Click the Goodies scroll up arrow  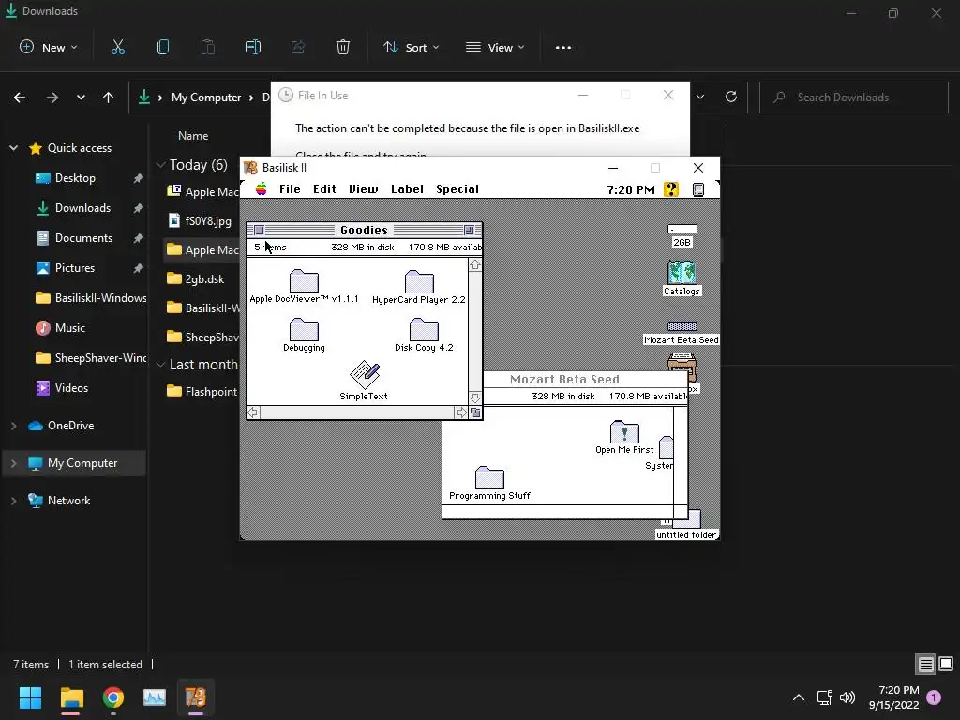(x=475, y=265)
